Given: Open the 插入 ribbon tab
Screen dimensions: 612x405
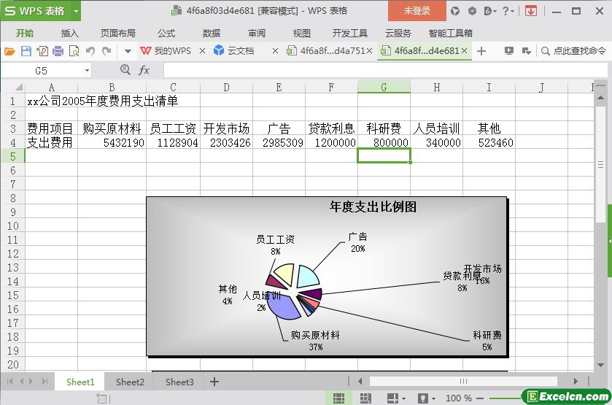Looking at the screenshot, I should pos(69,33).
